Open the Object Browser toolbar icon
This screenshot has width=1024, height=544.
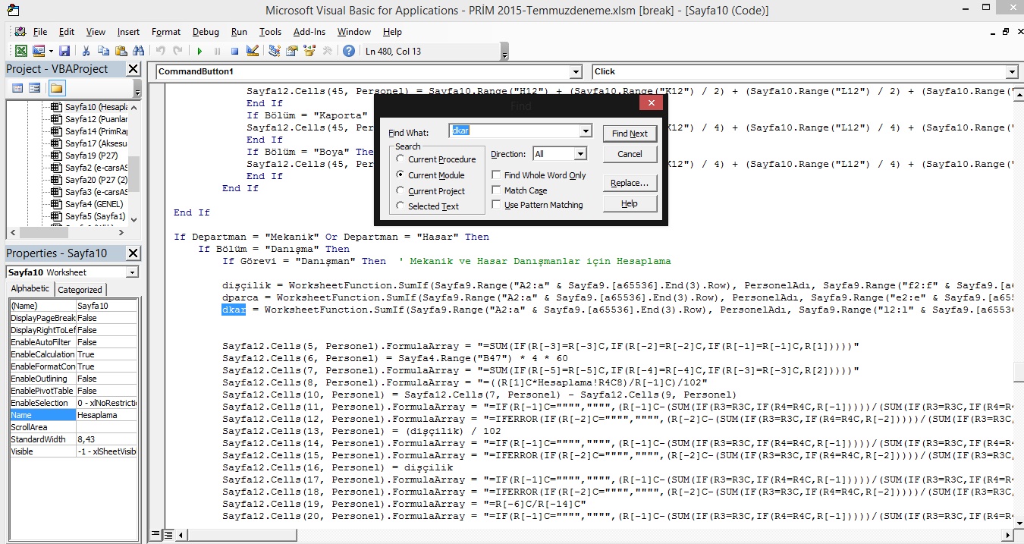[309, 51]
